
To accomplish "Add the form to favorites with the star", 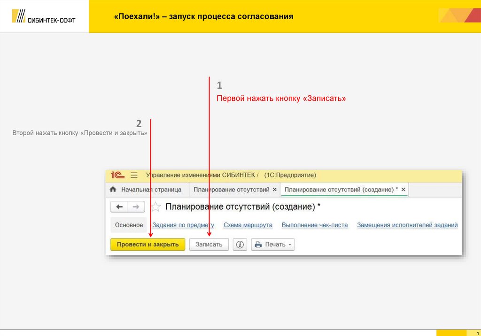I will pos(155,207).
